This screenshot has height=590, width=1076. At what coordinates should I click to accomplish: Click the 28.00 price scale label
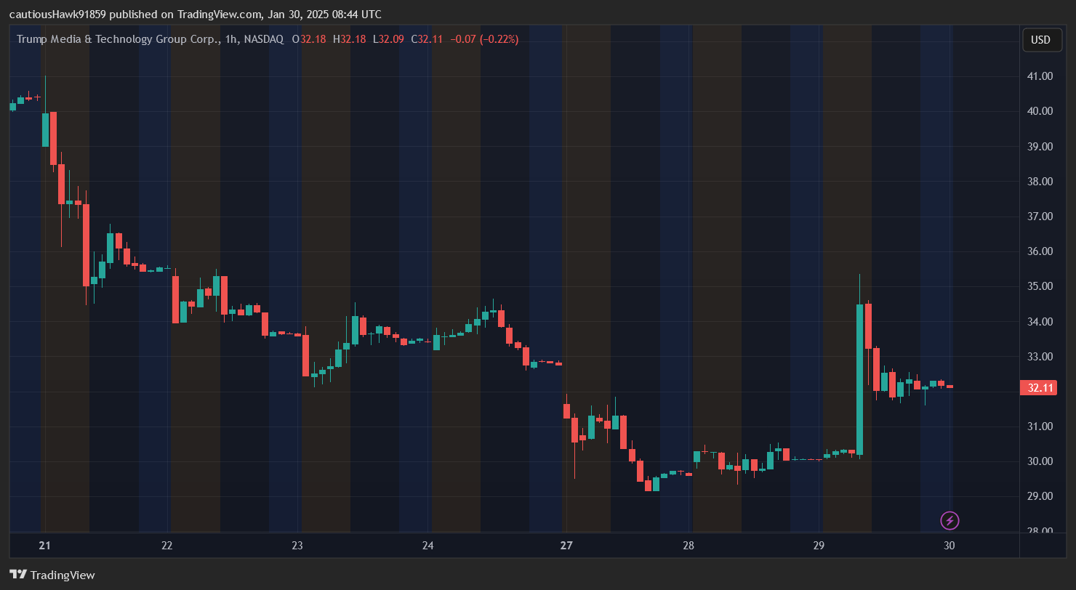click(x=1040, y=530)
